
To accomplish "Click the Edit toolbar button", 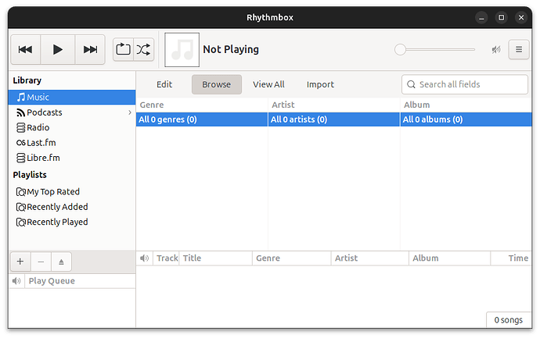I will coord(164,84).
